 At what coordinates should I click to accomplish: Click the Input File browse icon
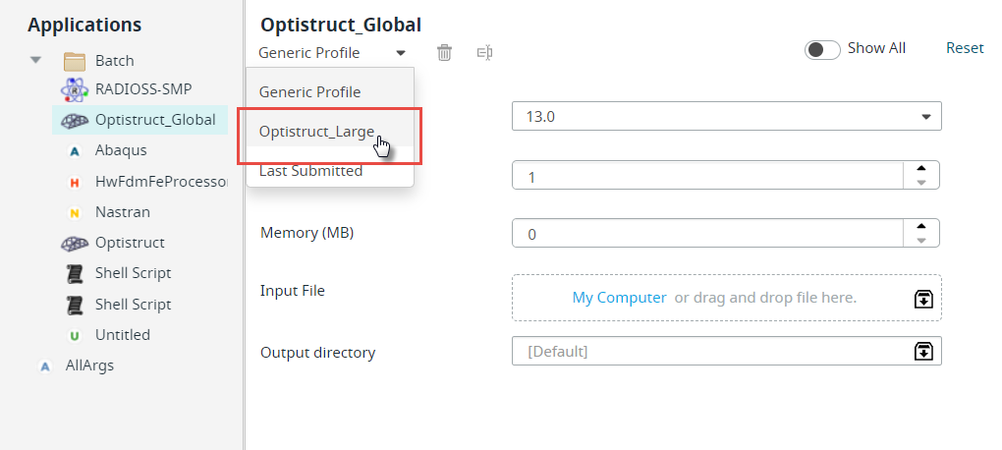924,299
